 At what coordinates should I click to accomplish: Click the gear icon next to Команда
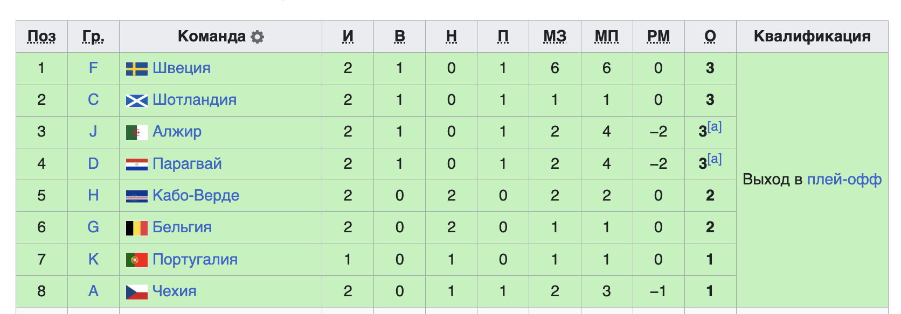(258, 37)
